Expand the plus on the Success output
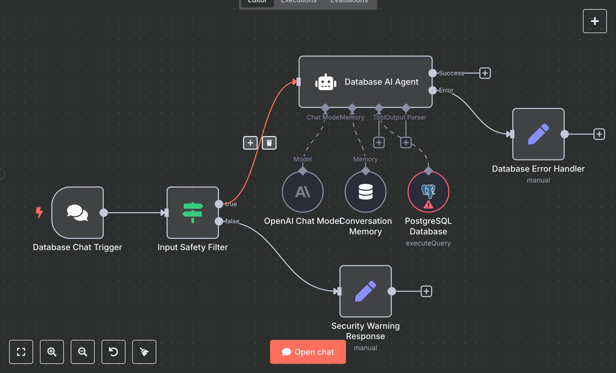The image size is (616, 373). (484, 73)
